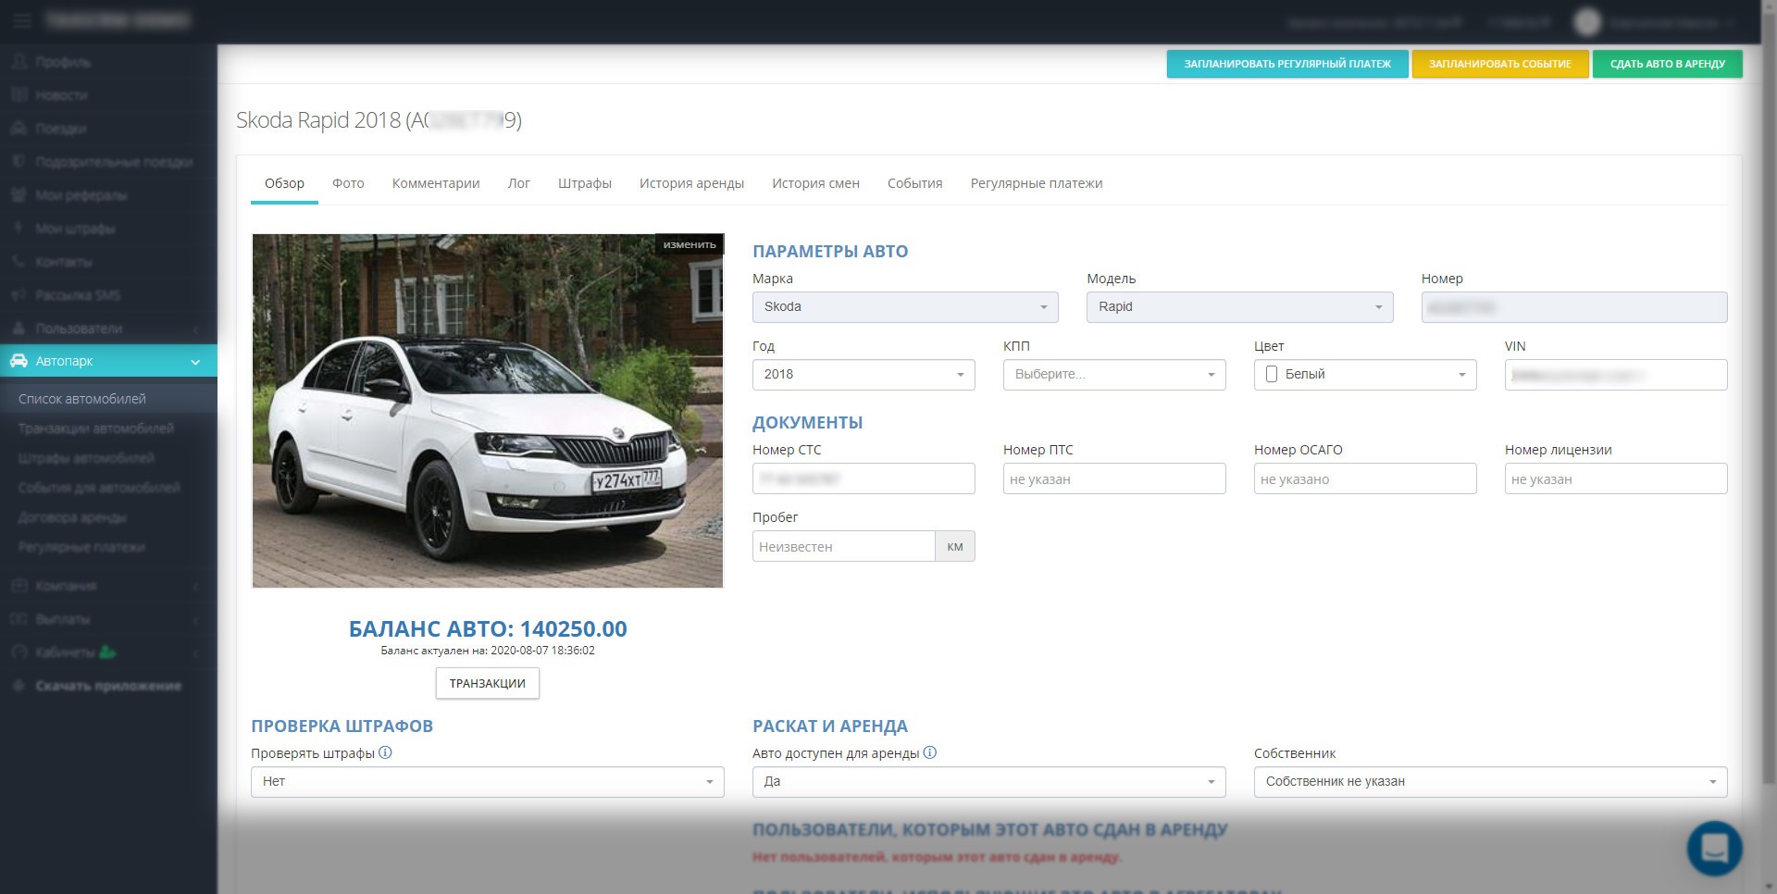Click the white color swatch in Цвет
This screenshot has width=1777, height=894.
pyautogui.click(x=1272, y=374)
